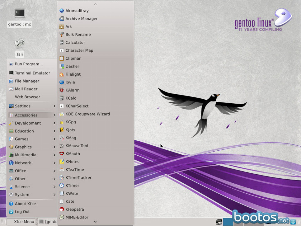Launch KDE Groupware Wizard entry
The image size is (301, 226).
tap(96, 114)
